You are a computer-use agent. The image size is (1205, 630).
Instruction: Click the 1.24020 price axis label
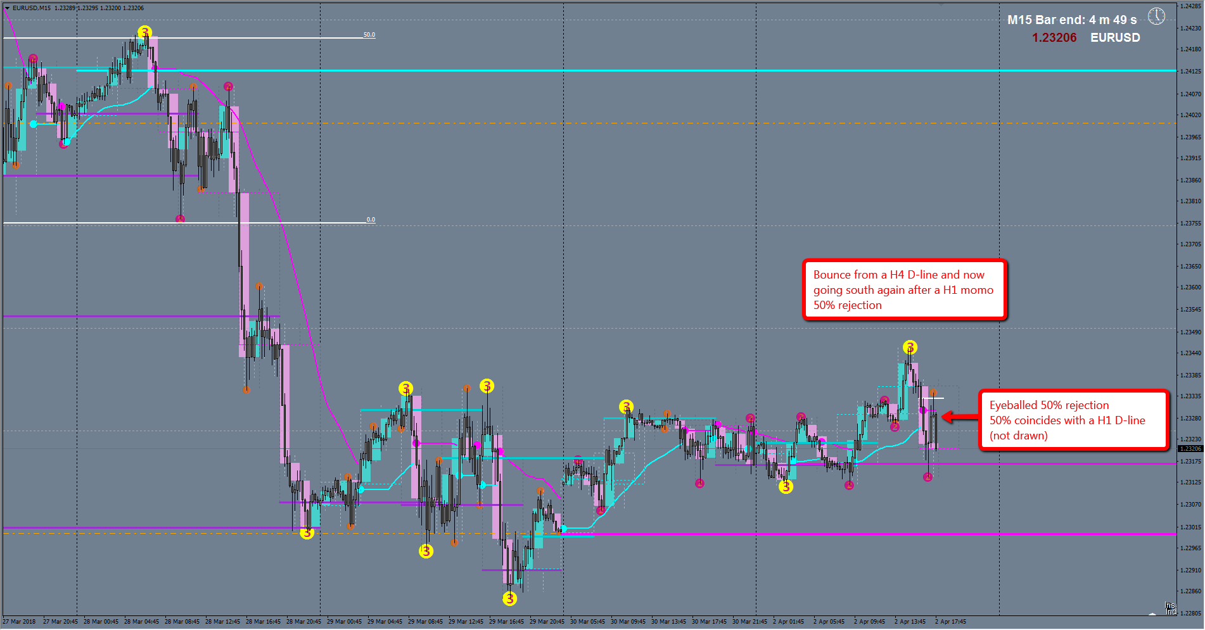1190,115
